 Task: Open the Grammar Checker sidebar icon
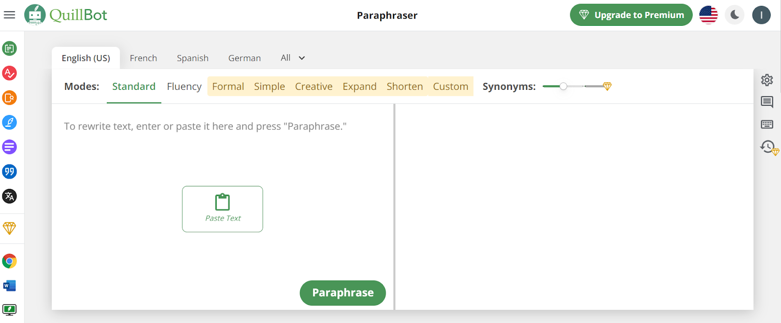coord(9,73)
